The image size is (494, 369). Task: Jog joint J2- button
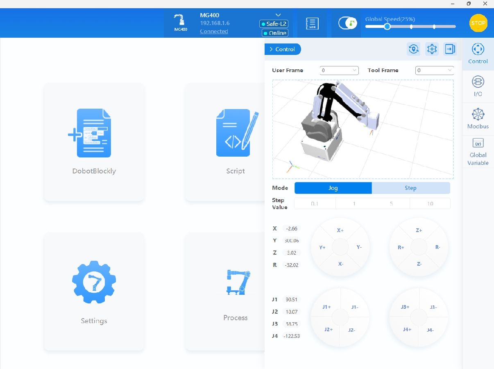point(351,330)
